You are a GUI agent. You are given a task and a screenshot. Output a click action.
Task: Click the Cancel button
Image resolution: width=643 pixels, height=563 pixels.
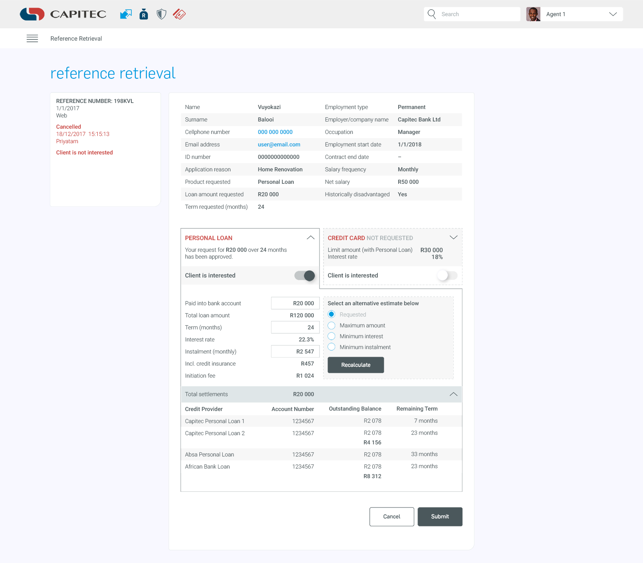pyautogui.click(x=392, y=517)
